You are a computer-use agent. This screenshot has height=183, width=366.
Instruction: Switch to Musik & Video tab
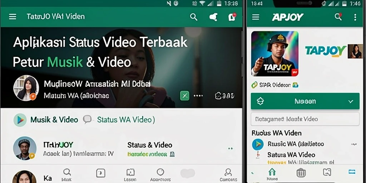54,120
